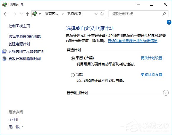Open 选择电源按钮的功能
This screenshot has width=172, height=135.
(25, 37)
